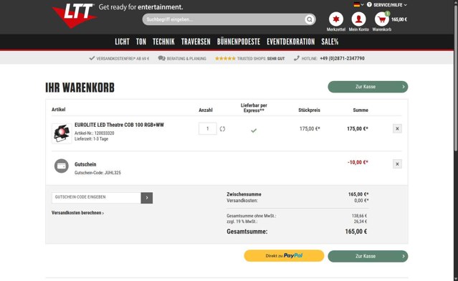Click the -10,00 € voucher discount

click(x=358, y=163)
